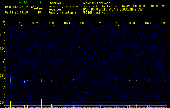
Task: Click the 1023 time axis tick label
Action: [x=51, y=23]
